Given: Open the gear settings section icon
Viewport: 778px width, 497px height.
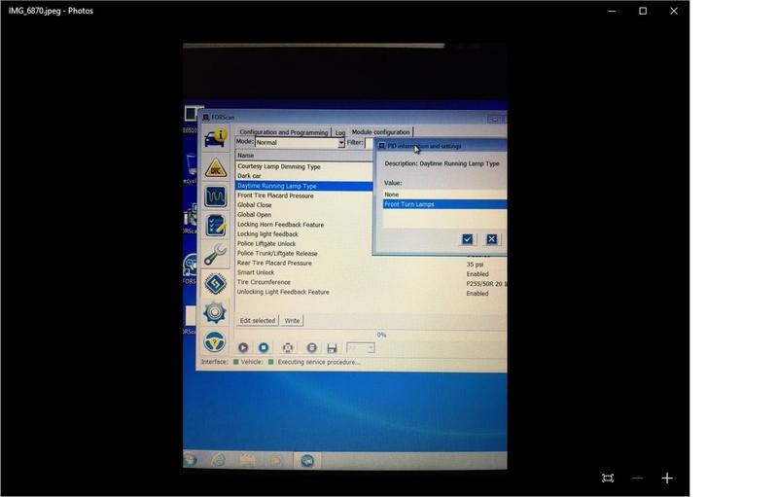Looking at the screenshot, I should point(215,312).
